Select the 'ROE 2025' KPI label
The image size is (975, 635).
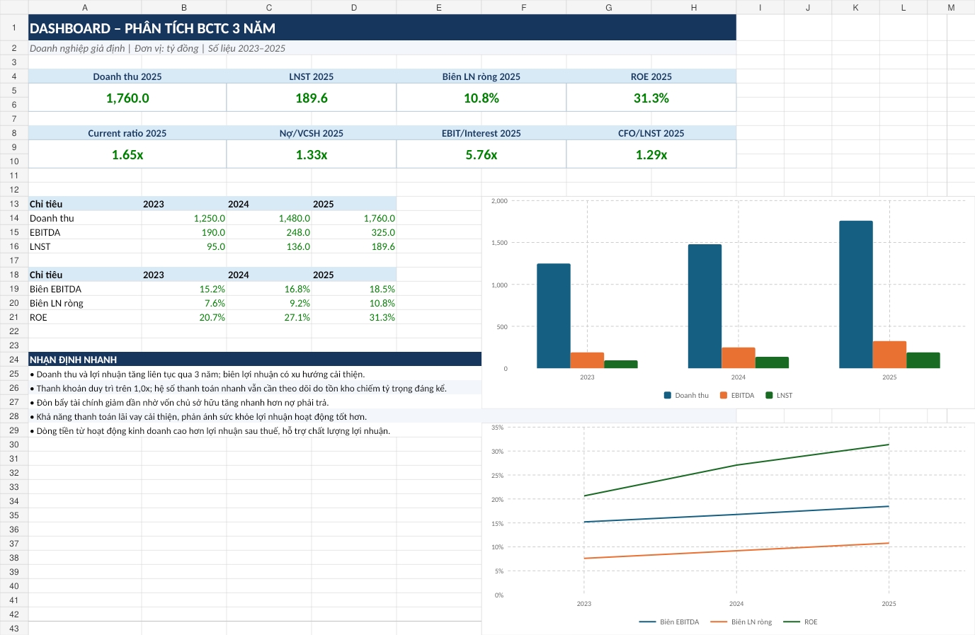tap(651, 76)
